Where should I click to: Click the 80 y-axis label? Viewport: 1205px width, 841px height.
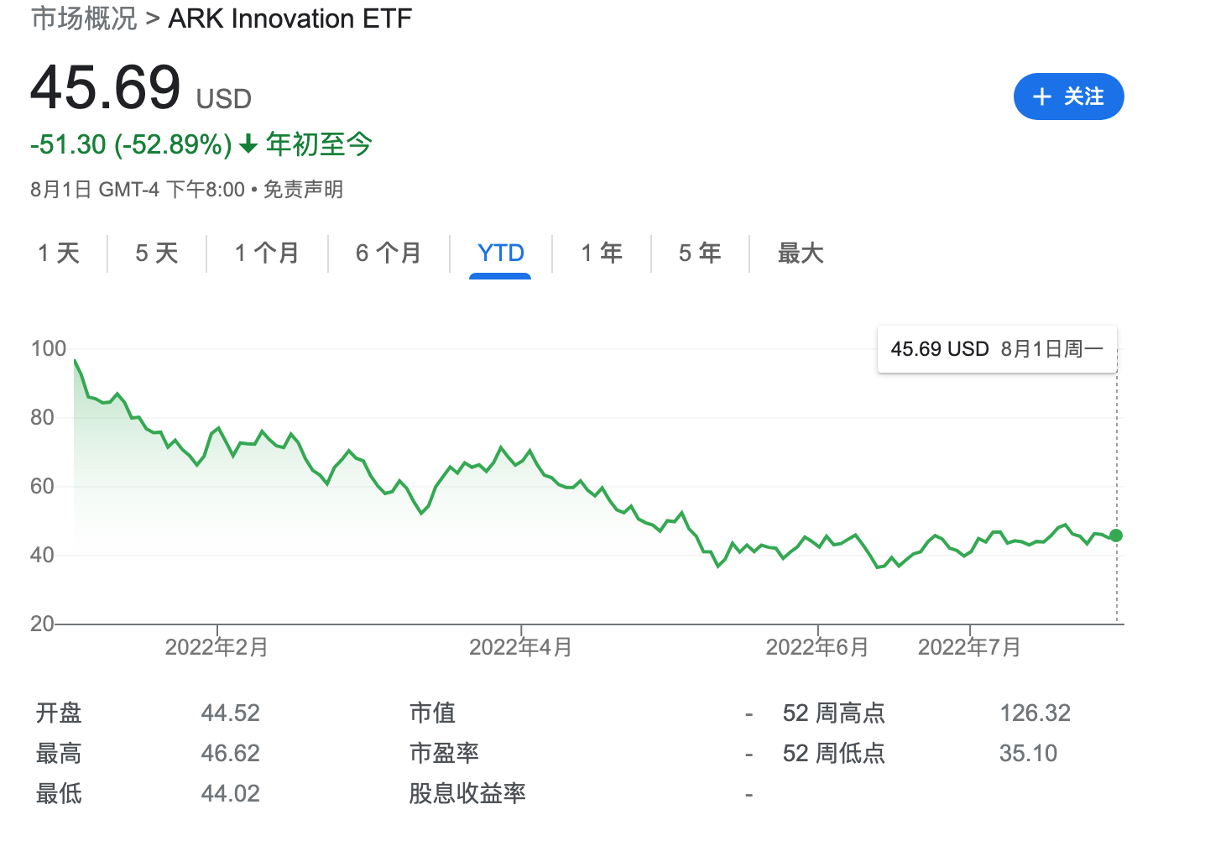[43, 417]
